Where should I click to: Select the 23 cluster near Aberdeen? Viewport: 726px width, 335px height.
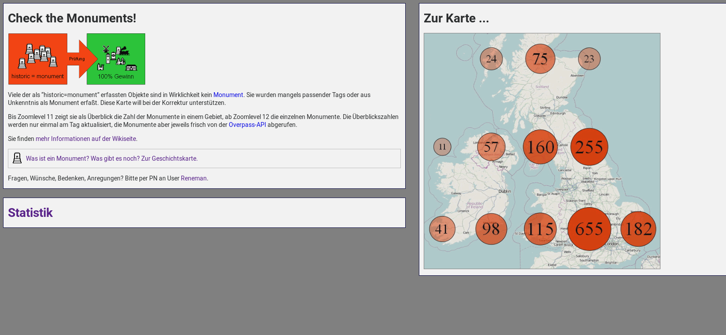[589, 58]
